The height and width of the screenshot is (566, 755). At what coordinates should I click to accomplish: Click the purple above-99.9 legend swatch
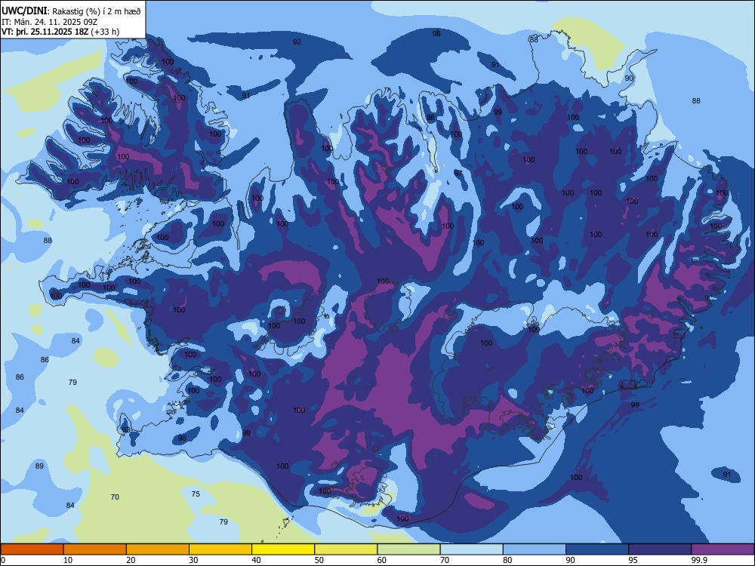pyautogui.click(x=723, y=549)
